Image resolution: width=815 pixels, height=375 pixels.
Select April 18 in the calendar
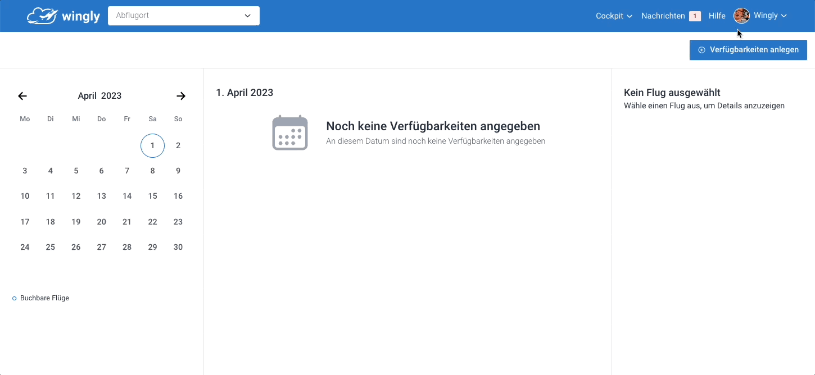click(51, 222)
